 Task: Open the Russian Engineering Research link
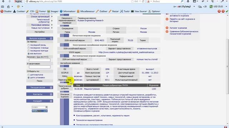(x=91, y=21)
